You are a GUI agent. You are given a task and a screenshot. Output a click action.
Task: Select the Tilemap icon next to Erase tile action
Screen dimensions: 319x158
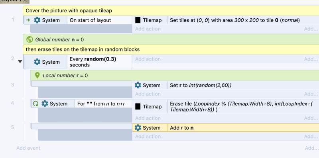138,107
